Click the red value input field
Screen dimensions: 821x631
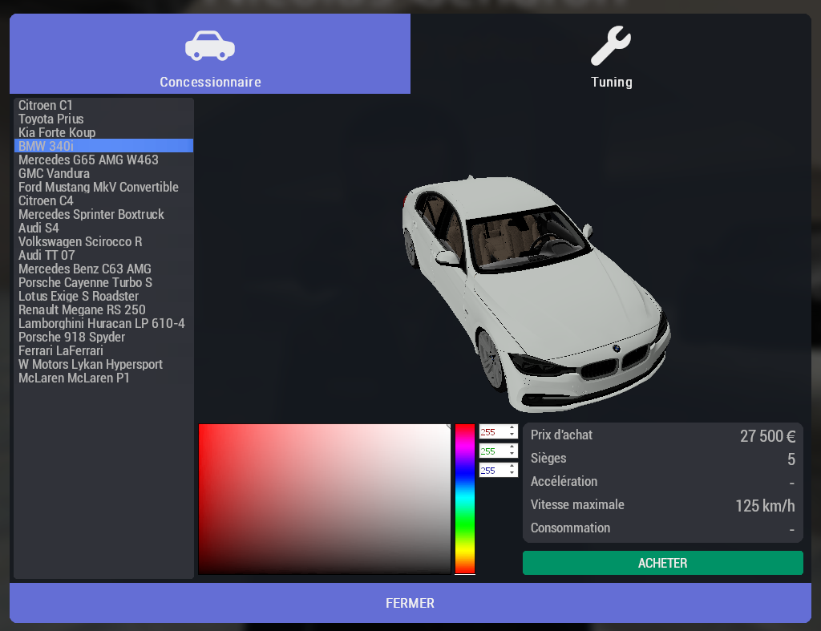coord(493,432)
